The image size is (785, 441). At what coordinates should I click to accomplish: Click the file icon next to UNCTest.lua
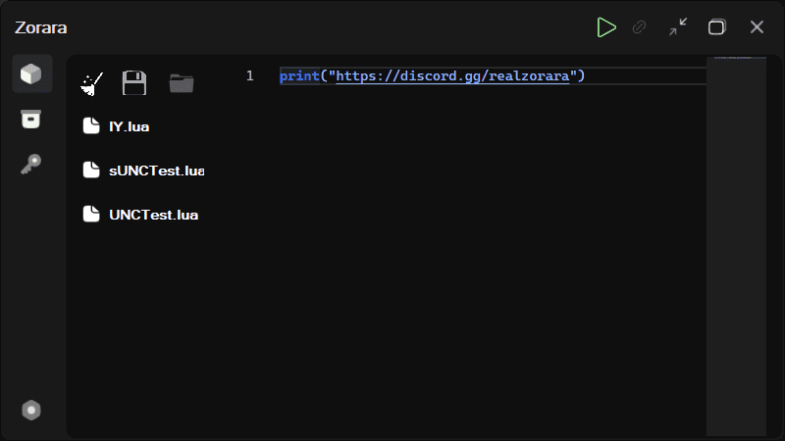coord(91,214)
